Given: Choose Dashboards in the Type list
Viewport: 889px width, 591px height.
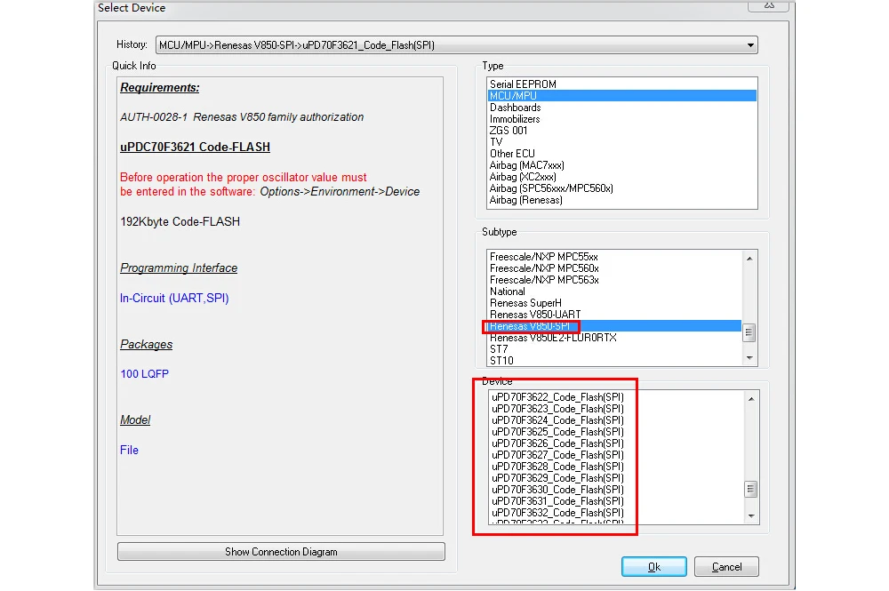Looking at the screenshot, I should click(515, 108).
